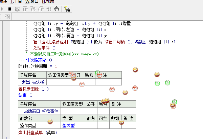Click the run to cursor debug icon

click(49, 8)
